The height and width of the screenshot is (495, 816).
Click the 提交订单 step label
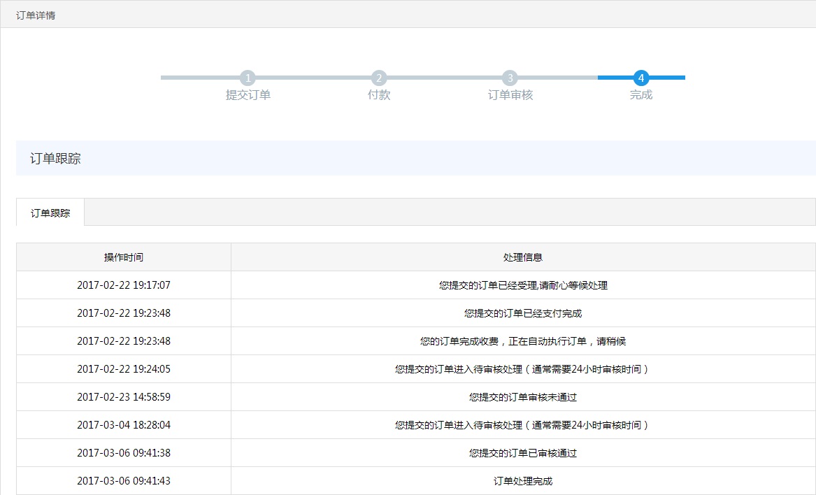248,95
